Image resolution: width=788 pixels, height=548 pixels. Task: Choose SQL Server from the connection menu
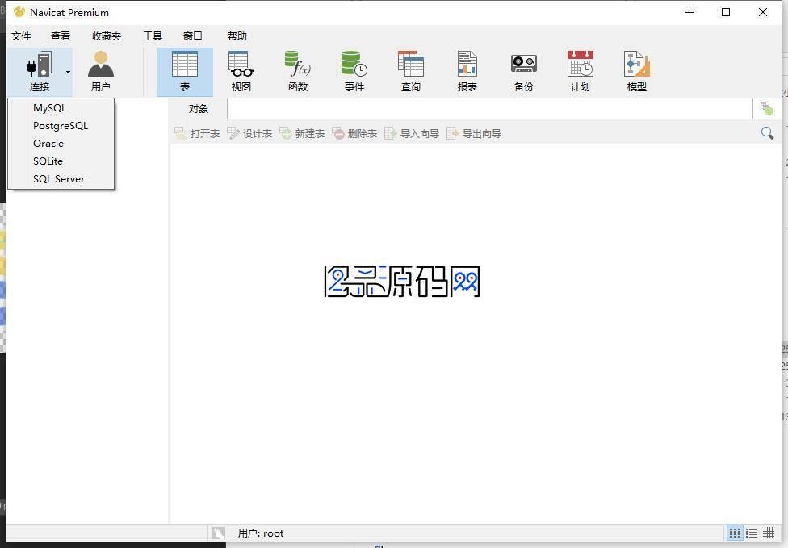61,179
